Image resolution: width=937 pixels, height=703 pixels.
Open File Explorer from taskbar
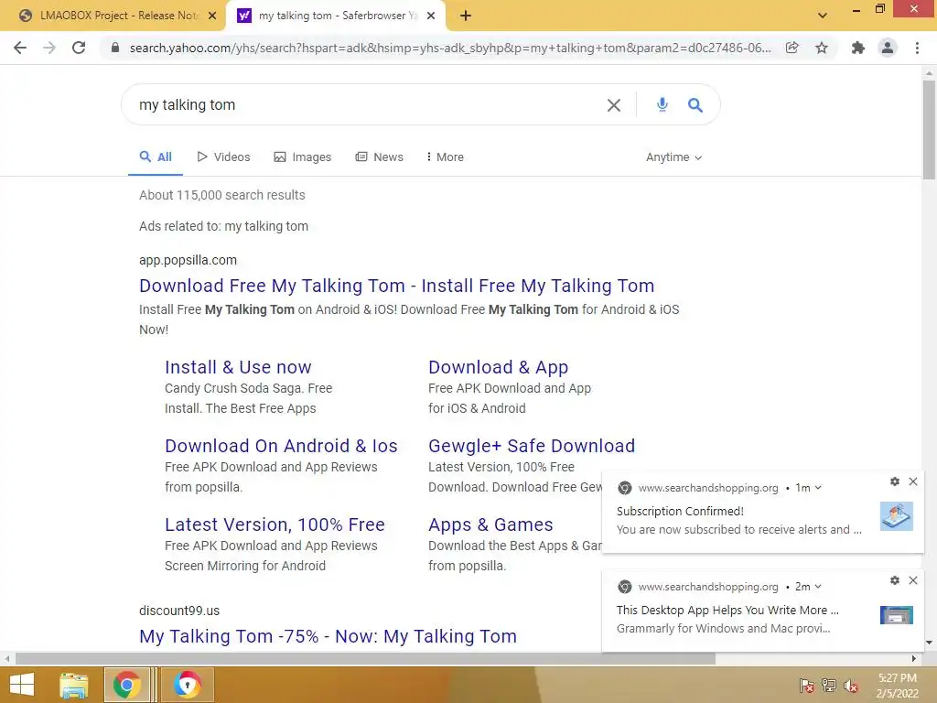[x=74, y=685]
